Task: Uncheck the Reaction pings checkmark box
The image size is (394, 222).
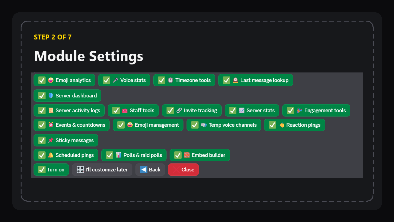Action: click(x=272, y=125)
